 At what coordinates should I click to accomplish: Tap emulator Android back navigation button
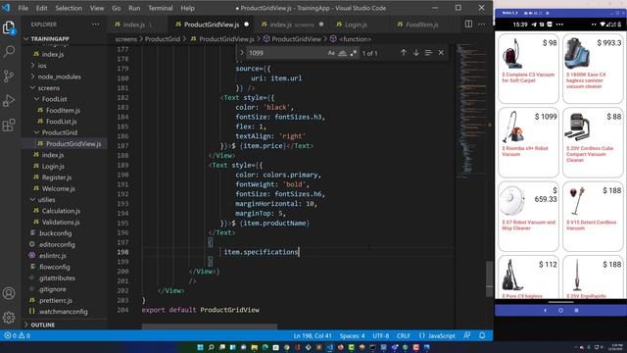click(x=545, y=310)
